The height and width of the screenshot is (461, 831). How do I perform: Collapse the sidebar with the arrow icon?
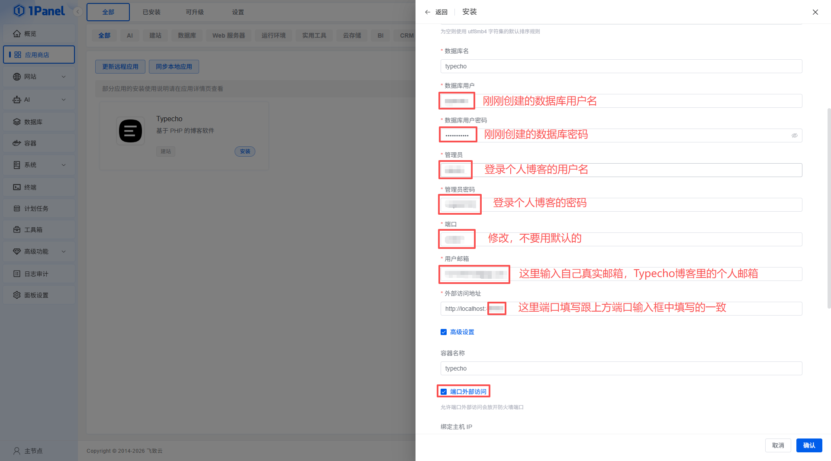point(78,12)
